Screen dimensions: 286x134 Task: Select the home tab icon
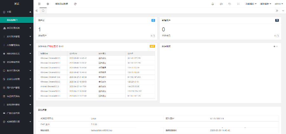[x=43, y=10]
